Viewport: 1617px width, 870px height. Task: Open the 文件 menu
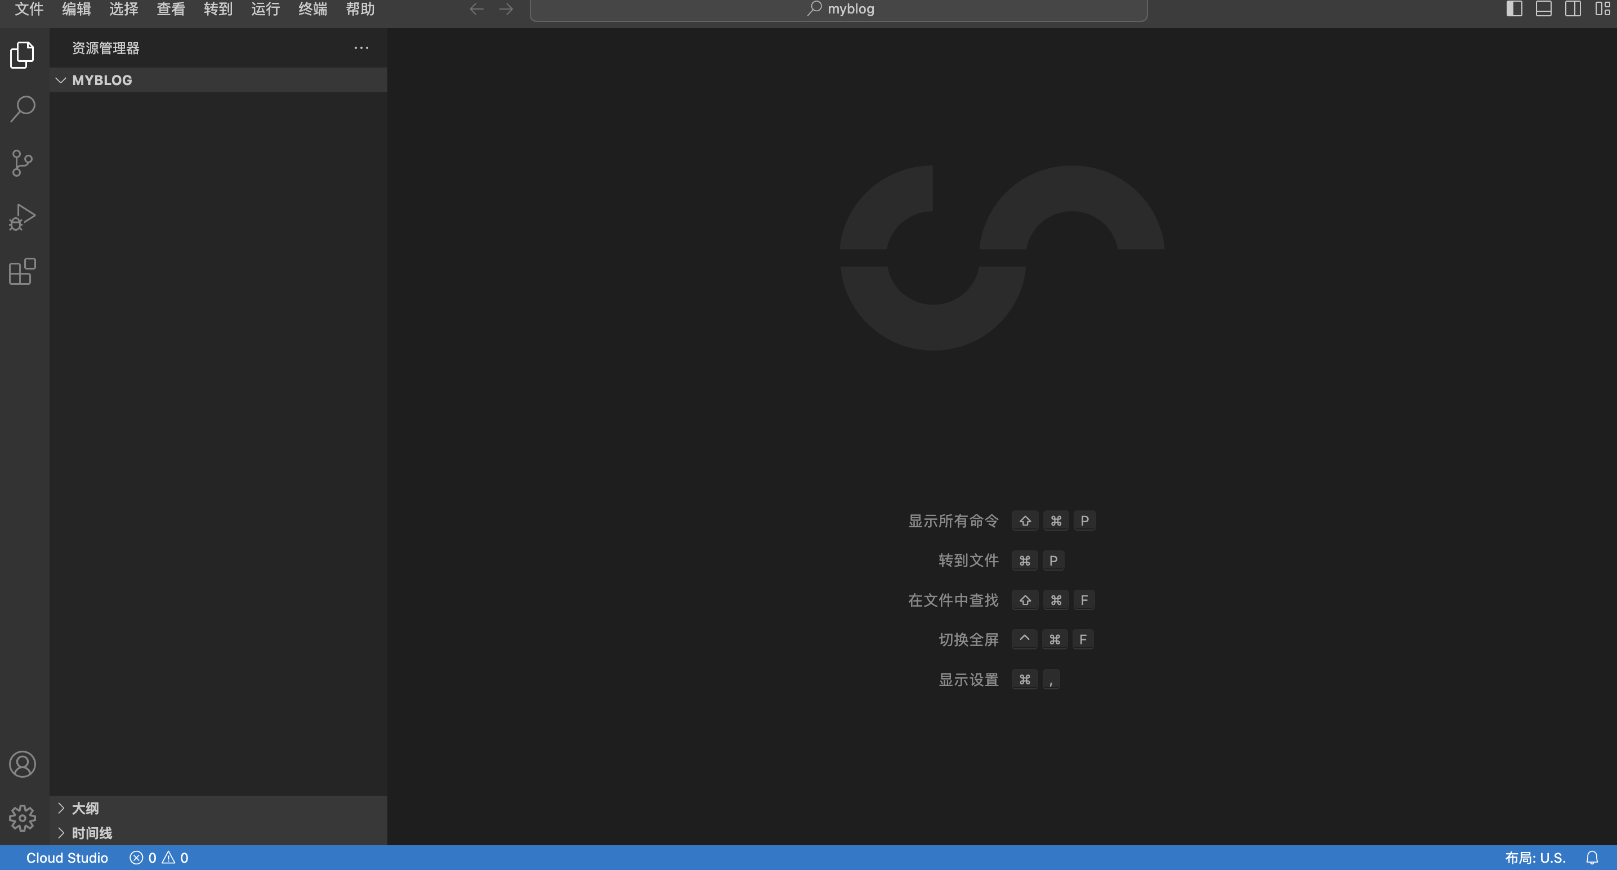[x=29, y=9]
